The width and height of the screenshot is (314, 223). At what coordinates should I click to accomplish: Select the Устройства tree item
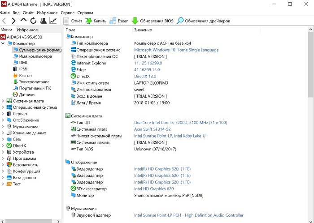[20, 152]
